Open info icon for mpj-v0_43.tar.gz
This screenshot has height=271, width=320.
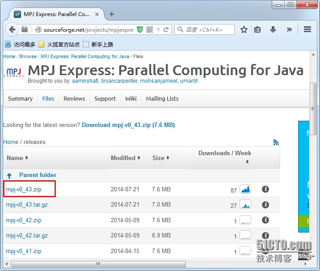pyautogui.click(x=265, y=205)
